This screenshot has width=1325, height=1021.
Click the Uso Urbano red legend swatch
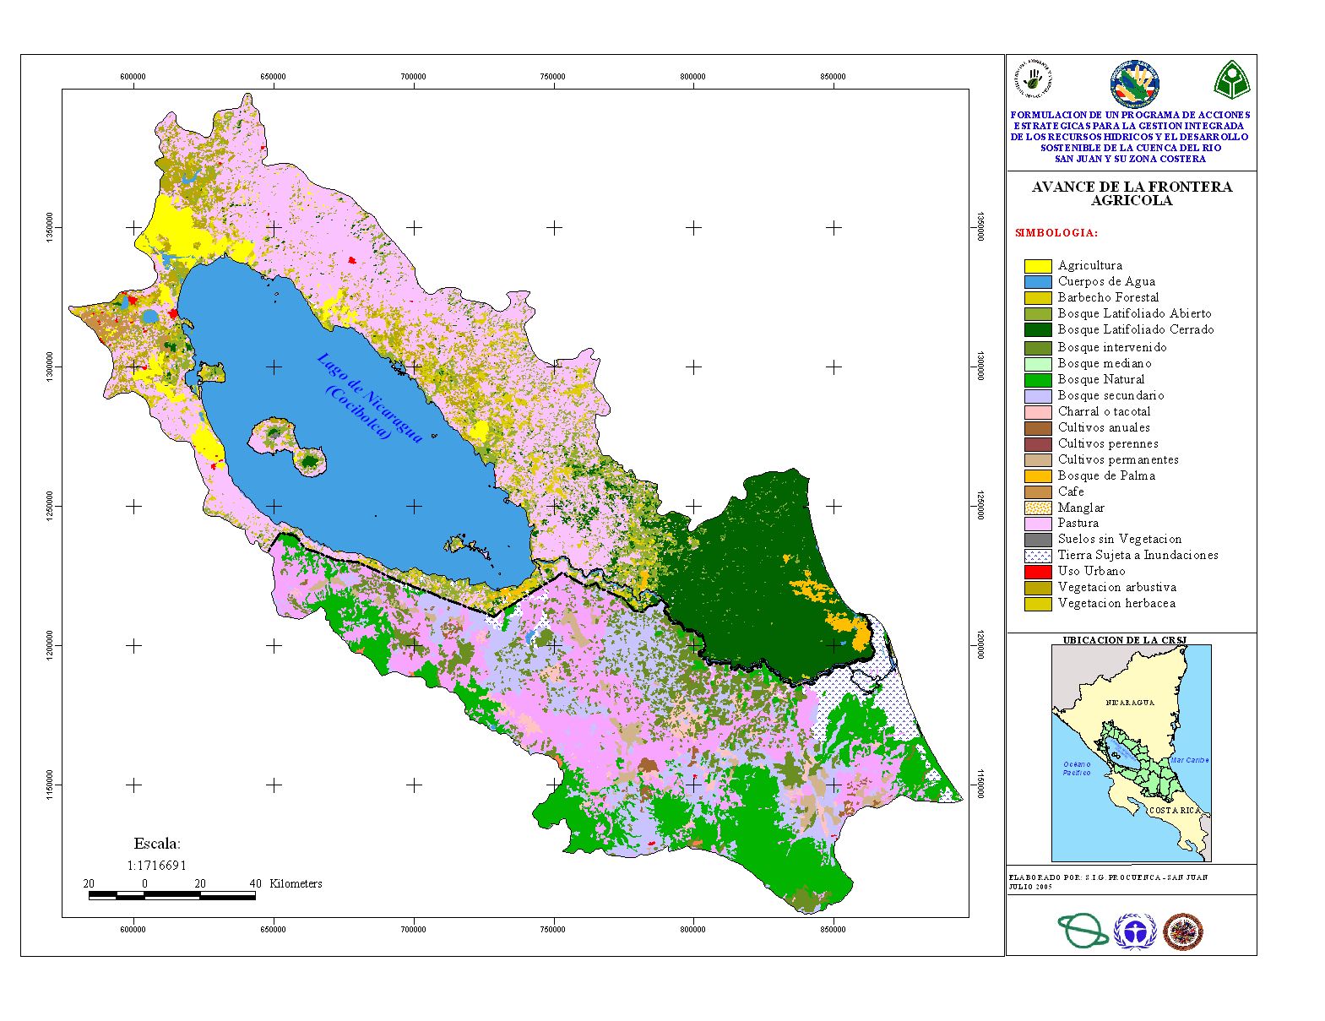coord(1037,572)
